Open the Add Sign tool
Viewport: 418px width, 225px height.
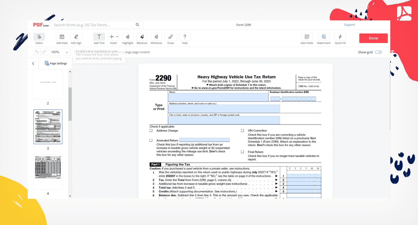click(76, 37)
